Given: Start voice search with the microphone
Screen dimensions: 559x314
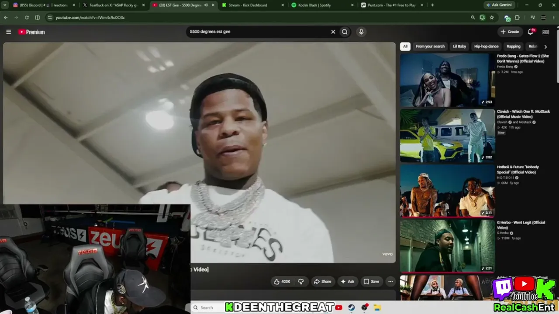Looking at the screenshot, I should (x=361, y=32).
